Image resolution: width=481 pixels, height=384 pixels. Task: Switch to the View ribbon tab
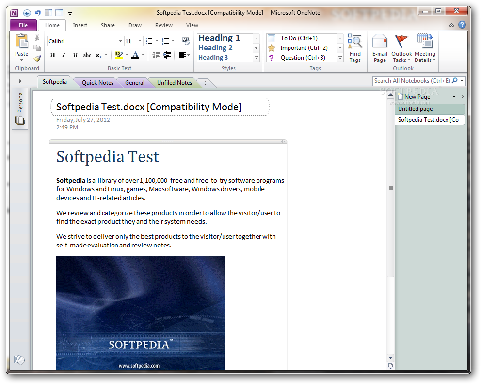192,25
